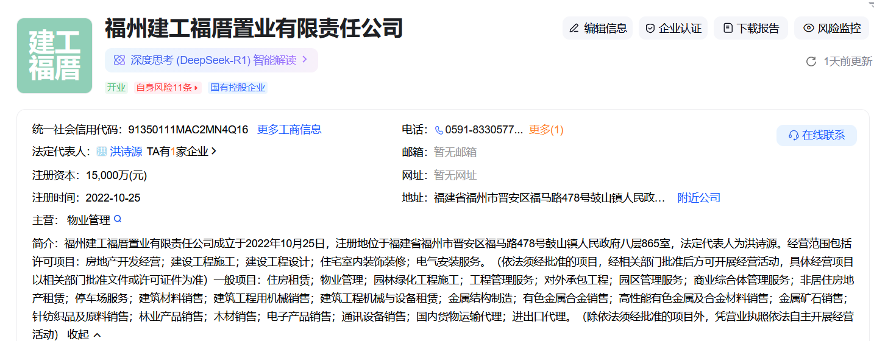Collapse the company intro with 收起
The image size is (874, 341).
84,334
